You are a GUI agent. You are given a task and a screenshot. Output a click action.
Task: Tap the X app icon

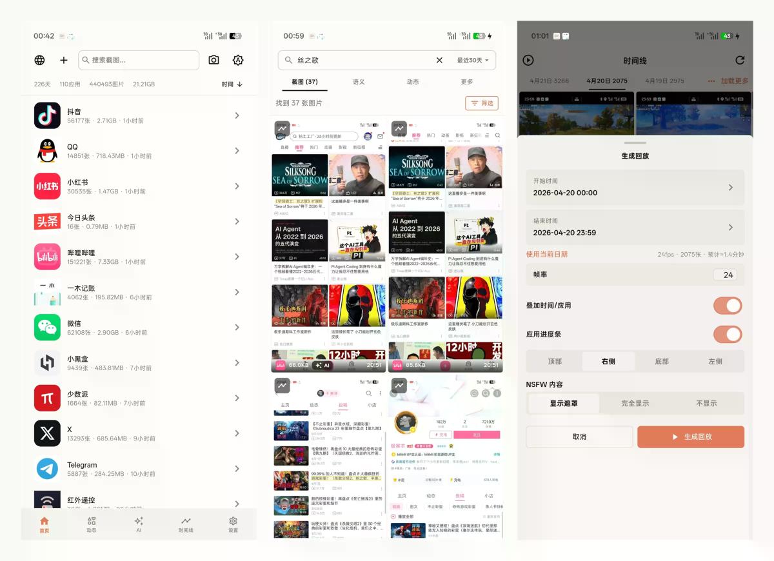coord(47,433)
